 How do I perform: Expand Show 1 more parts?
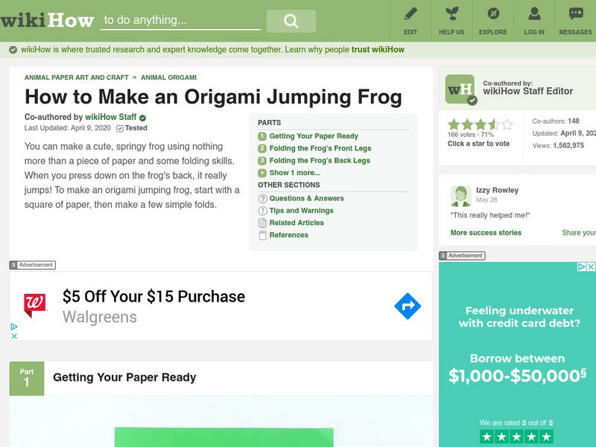(x=294, y=173)
